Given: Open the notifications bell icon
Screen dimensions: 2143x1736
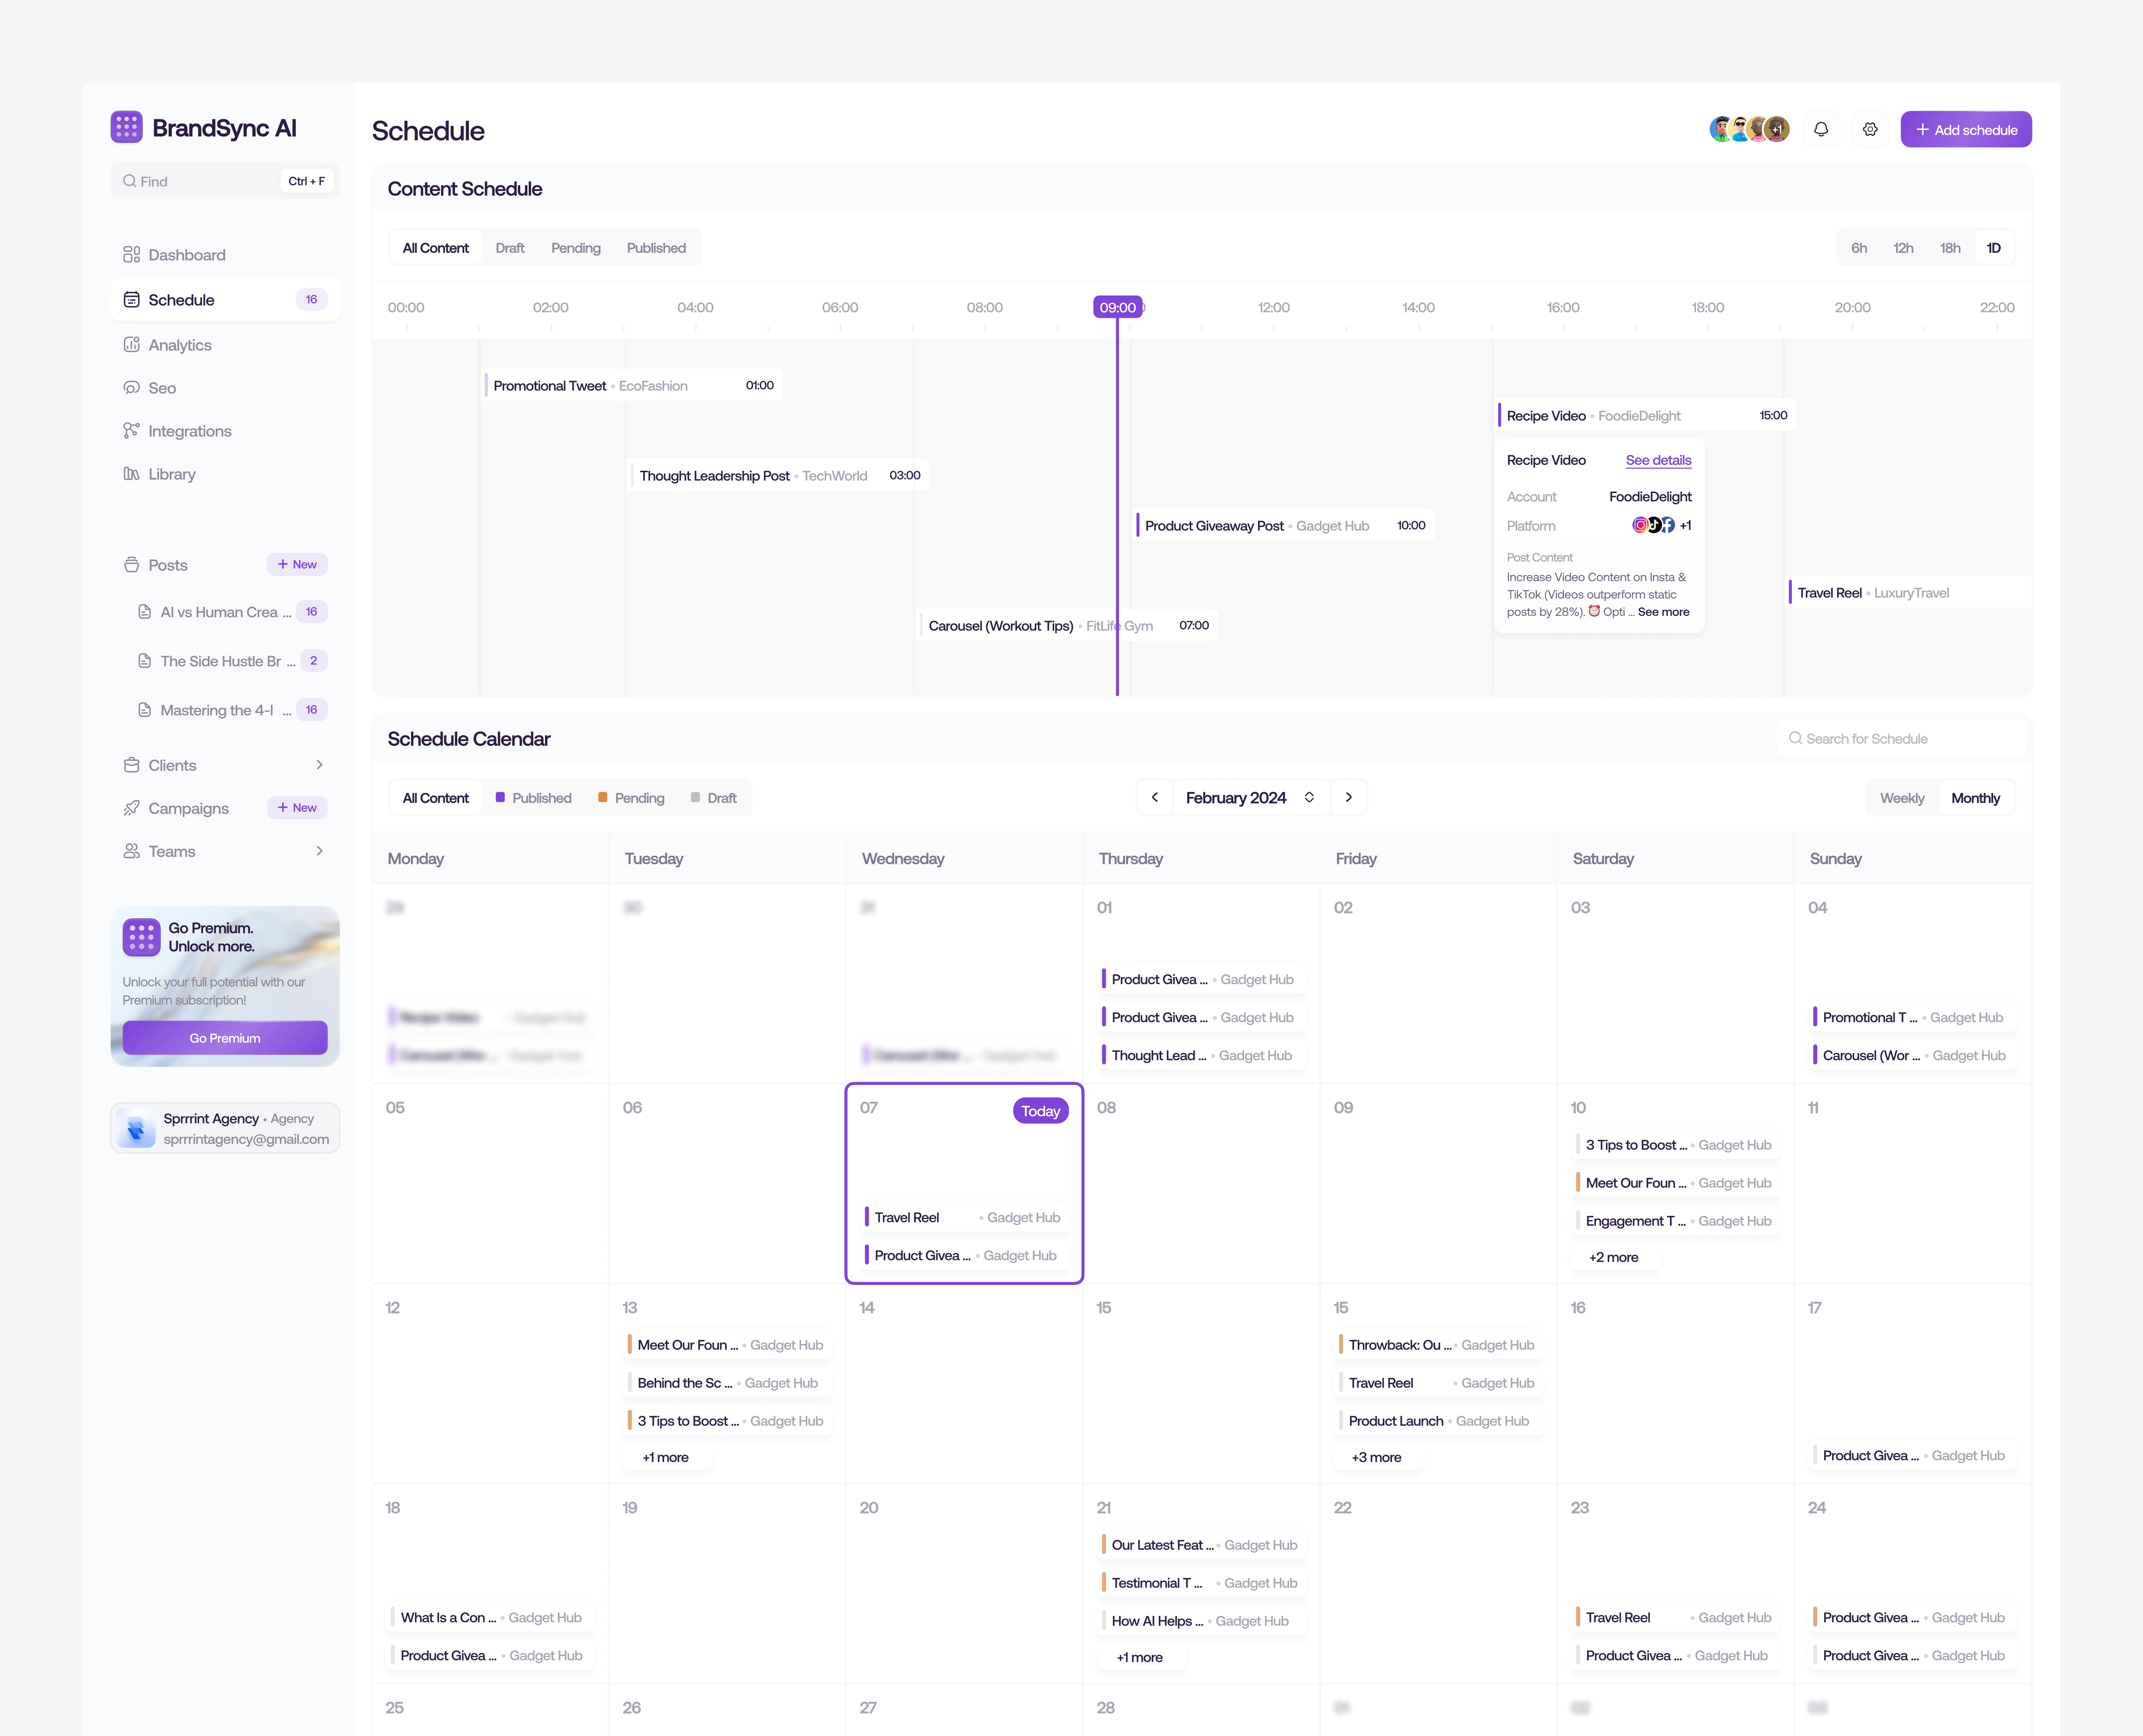Looking at the screenshot, I should (1821, 129).
